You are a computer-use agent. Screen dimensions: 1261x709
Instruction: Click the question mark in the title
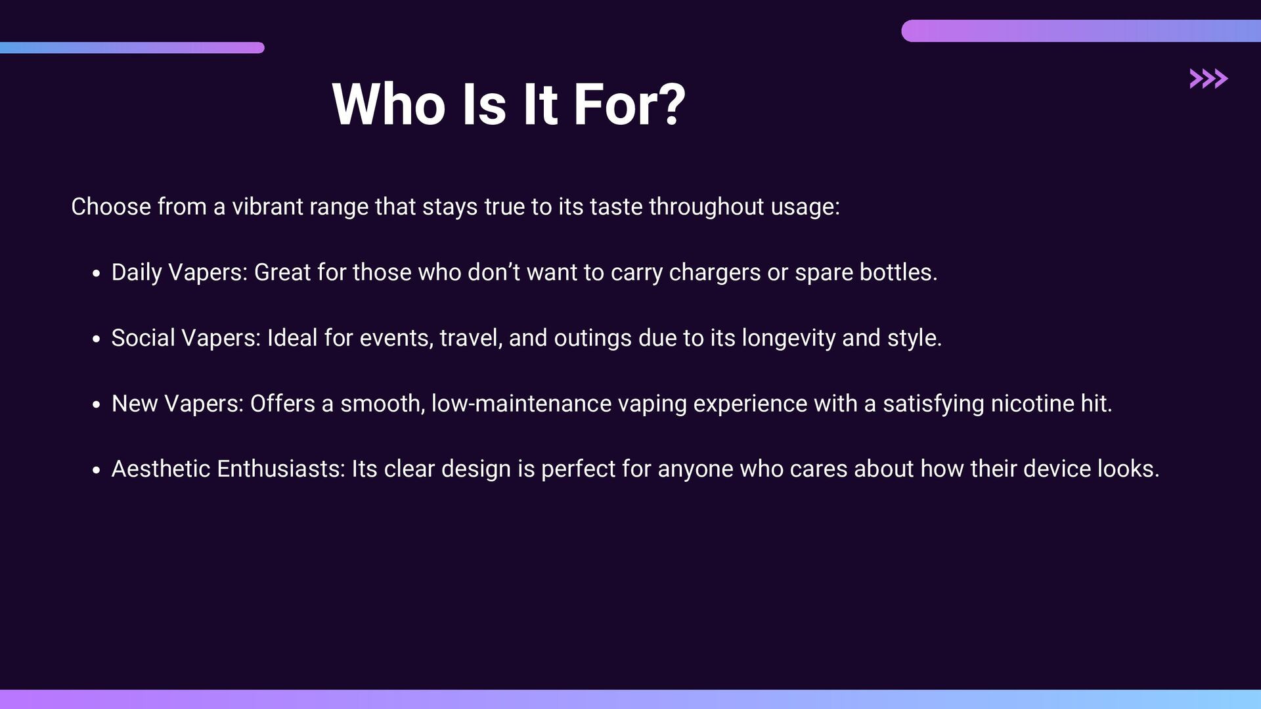674,104
